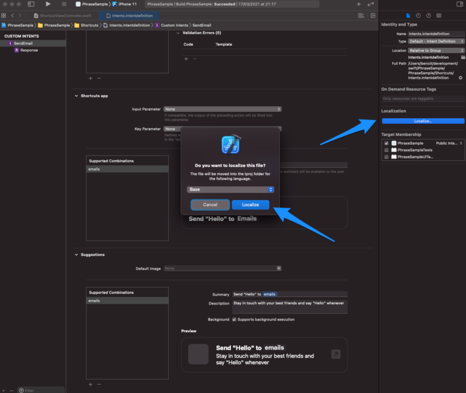Select the Intents.intentdefinition tab
The height and width of the screenshot is (393, 466).
coord(129,16)
